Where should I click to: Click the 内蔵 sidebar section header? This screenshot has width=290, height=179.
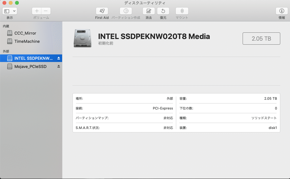tap(6, 26)
